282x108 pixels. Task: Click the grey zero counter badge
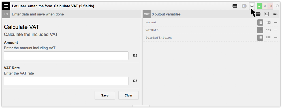244,6
